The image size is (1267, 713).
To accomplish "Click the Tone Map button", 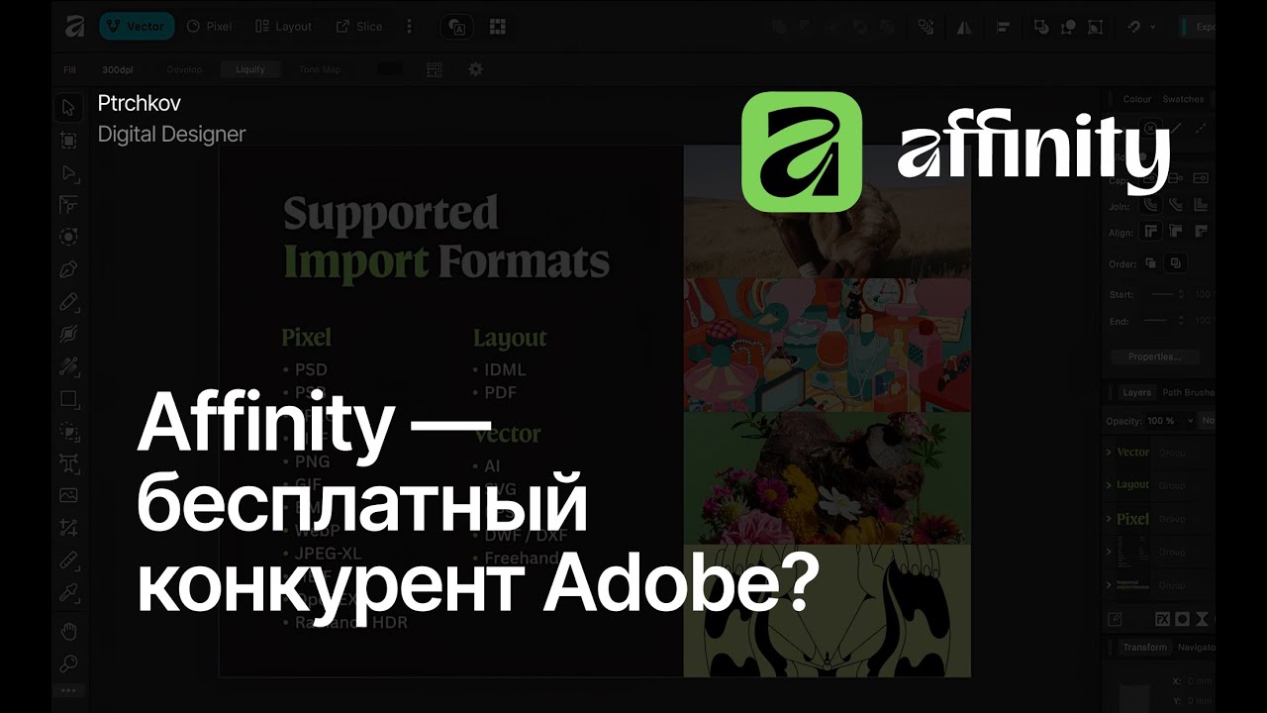I will point(320,69).
